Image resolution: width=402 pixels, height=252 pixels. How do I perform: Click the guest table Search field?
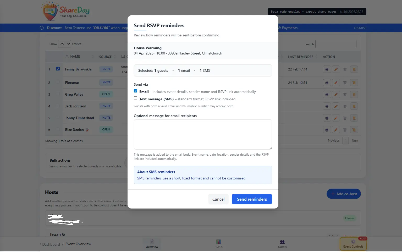pyautogui.click(x=336, y=44)
